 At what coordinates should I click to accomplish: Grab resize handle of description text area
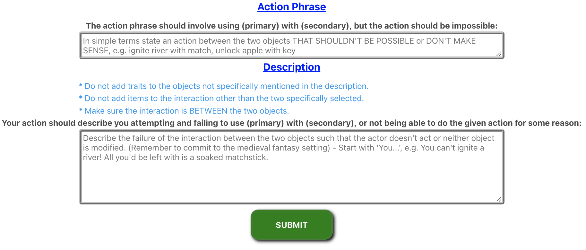(x=499, y=199)
